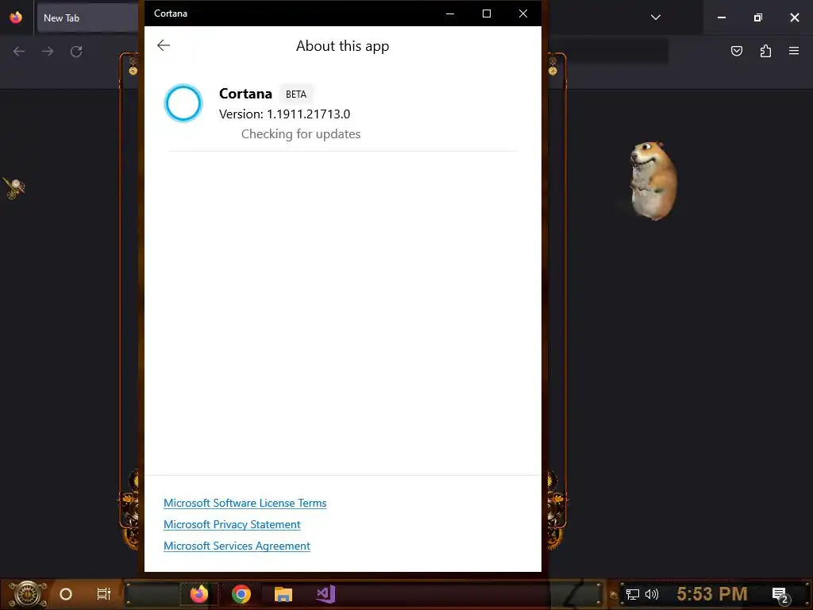Close the Cortana window
This screenshot has width=813, height=610.
(x=523, y=14)
